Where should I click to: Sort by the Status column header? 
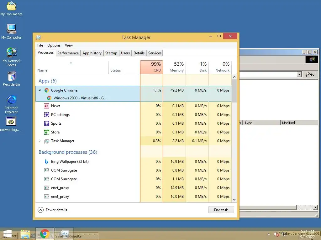click(x=124, y=67)
